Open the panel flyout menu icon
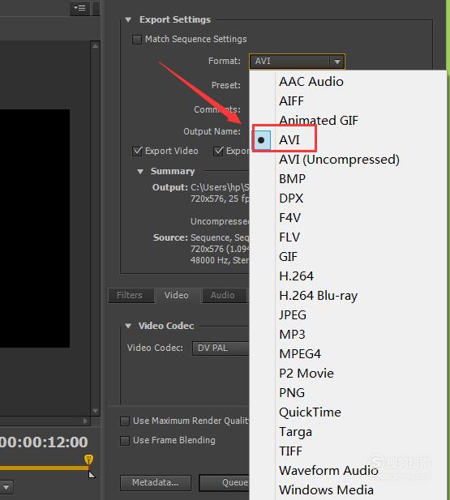The image size is (450, 500). [x=79, y=7]
